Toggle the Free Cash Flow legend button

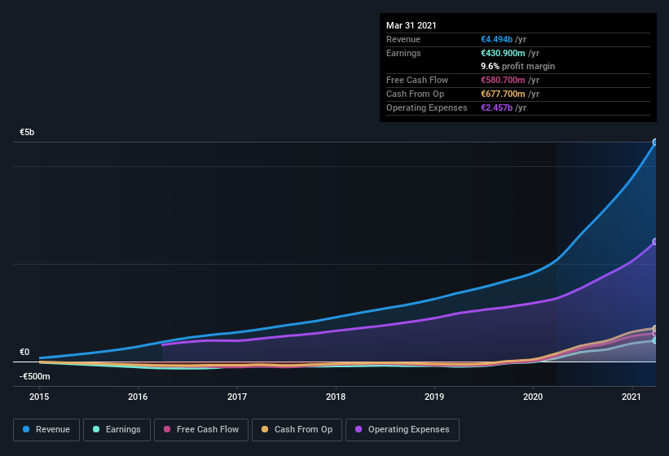[x=201, y=430]
